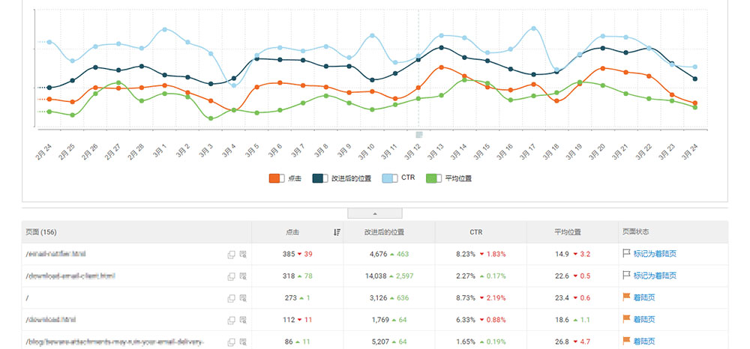Click the orange flag in the "/" page row
Viewport: 750px width, 349px height.
click(626, 298)
